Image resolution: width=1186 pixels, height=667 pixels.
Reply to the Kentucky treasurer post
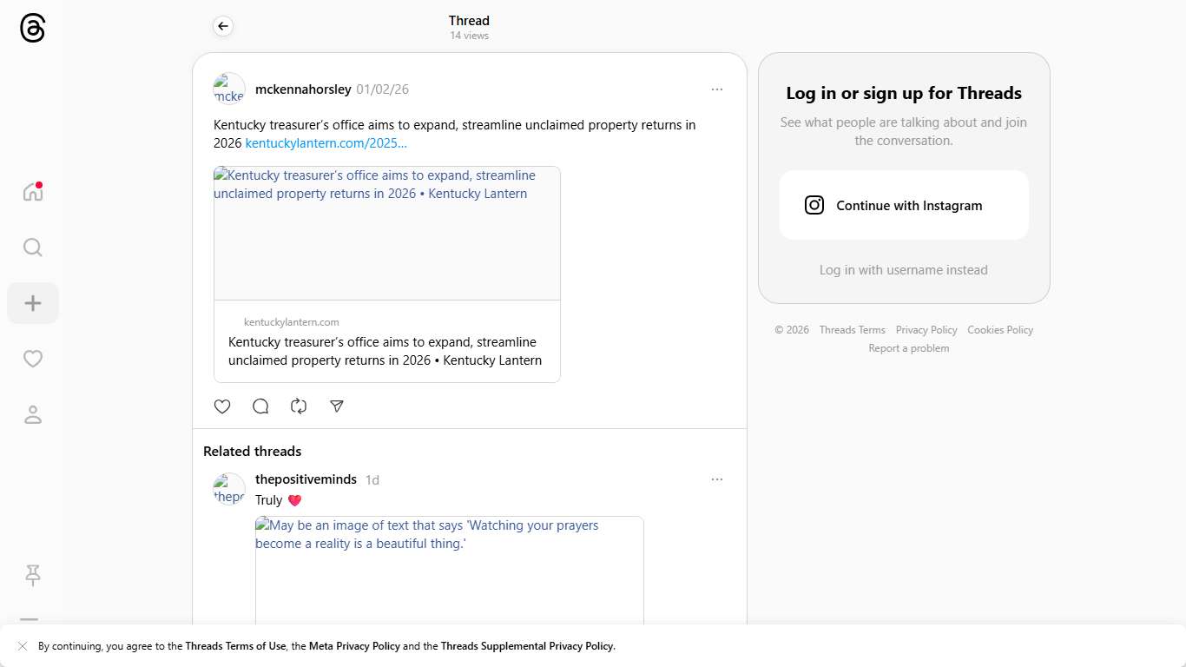[260, 406]
